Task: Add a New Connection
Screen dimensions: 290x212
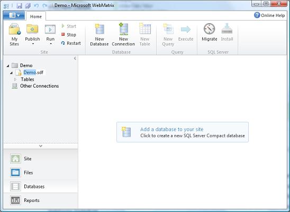Action: point(123,34)
